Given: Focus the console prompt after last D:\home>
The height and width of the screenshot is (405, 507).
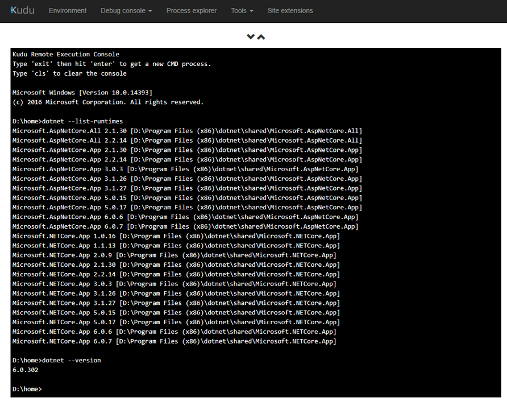Looking at the screenshot, I should 27,389.
